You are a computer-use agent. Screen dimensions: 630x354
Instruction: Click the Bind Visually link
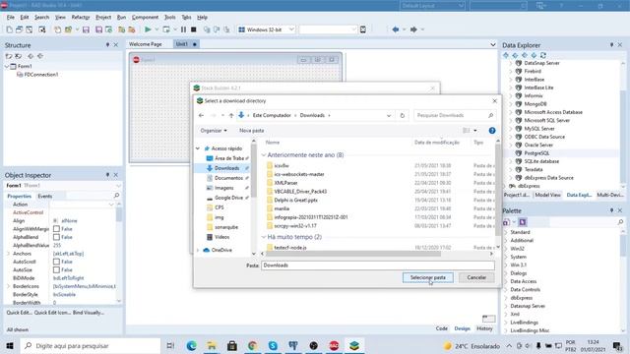tap(89, 313)
